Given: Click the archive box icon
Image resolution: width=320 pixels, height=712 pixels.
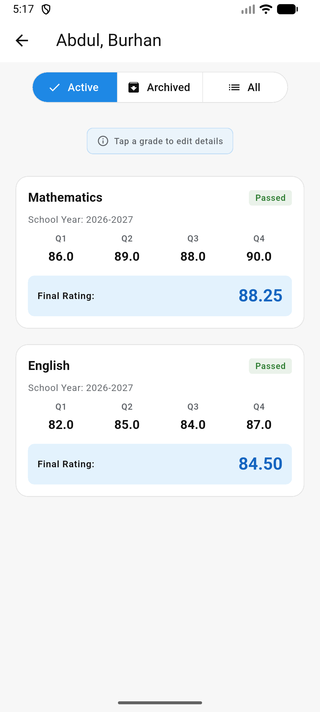Looking at the screenshot, I should [x=134, y=88].
